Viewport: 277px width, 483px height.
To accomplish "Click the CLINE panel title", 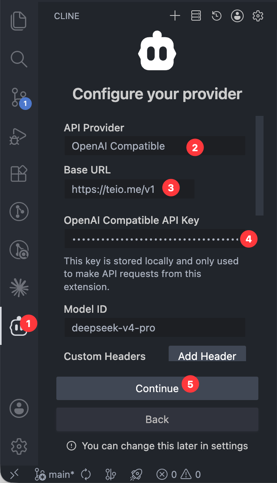I will point(67,16).
